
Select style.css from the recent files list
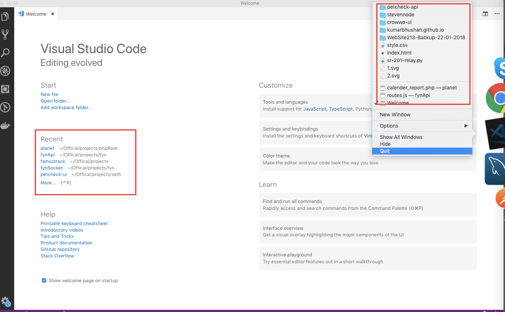tap(397, 45)
